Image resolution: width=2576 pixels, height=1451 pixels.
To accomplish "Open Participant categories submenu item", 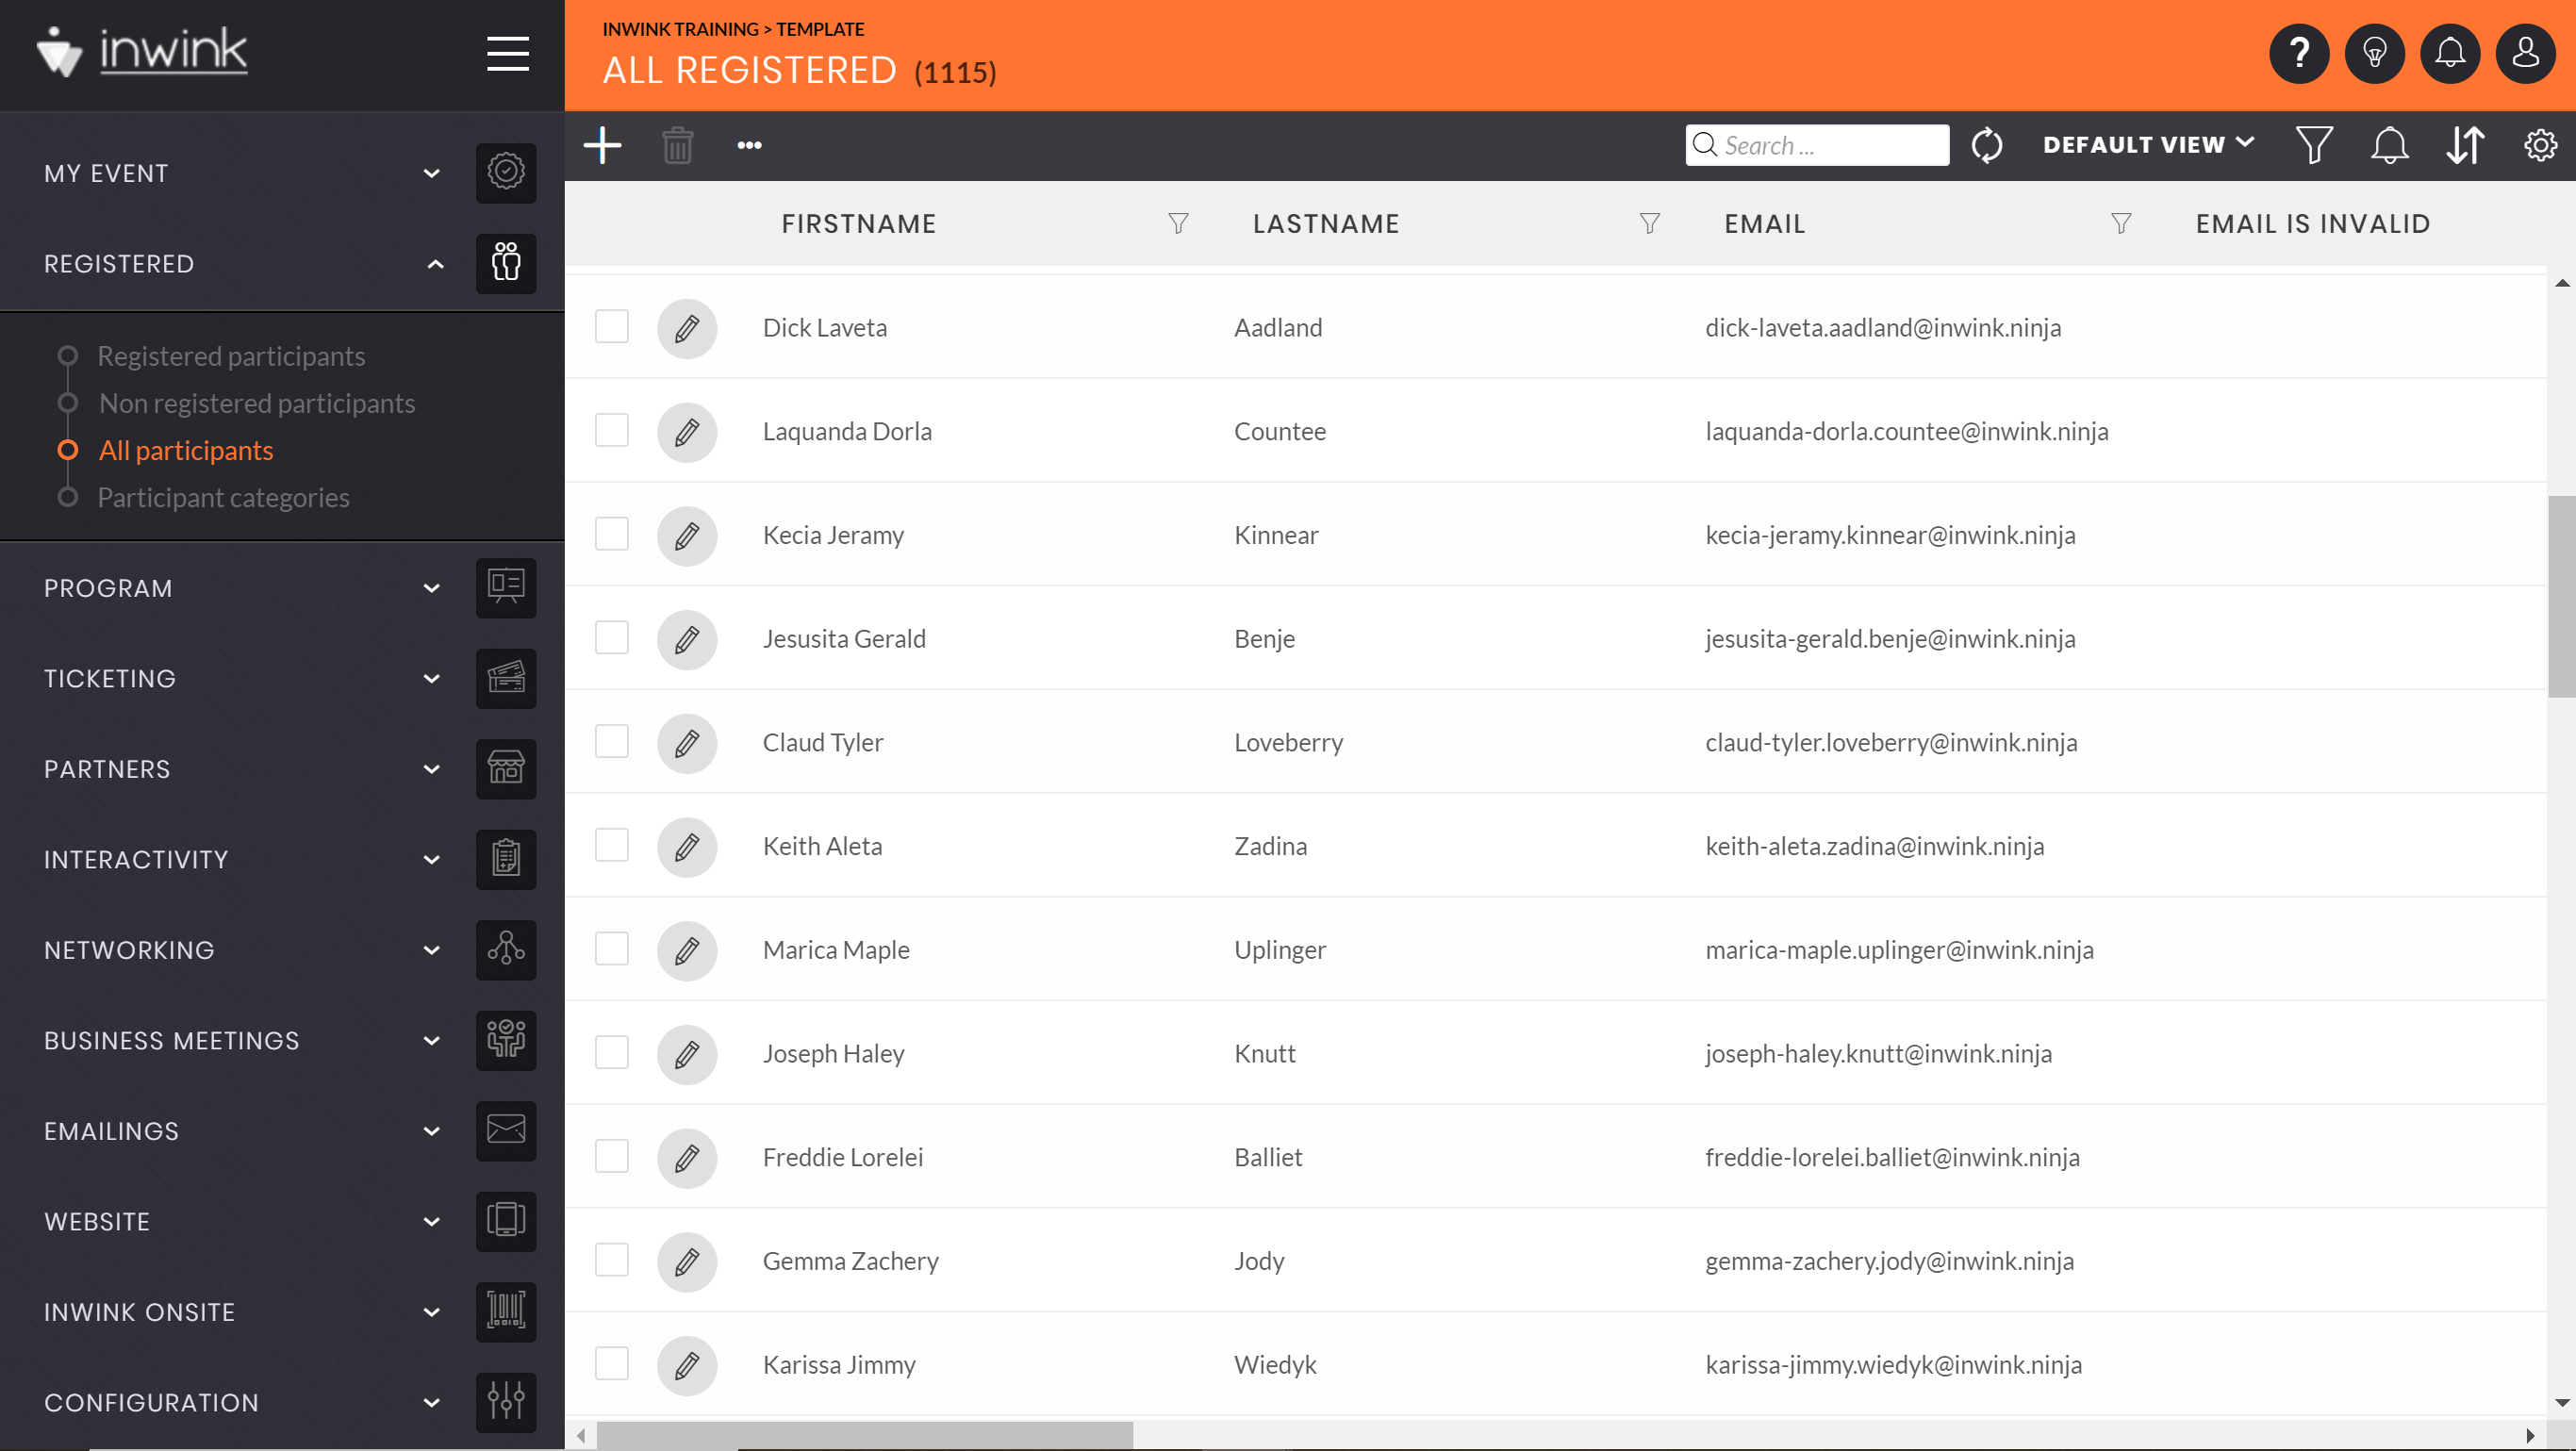I will tap(223, 498).
